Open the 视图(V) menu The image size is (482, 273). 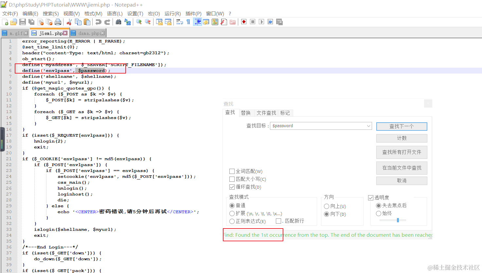pos(71,13)
